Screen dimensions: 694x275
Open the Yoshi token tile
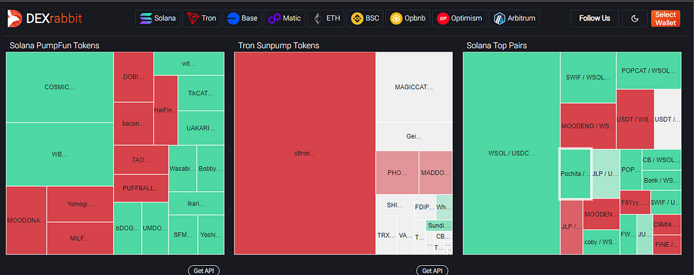click(x=211, y=235)
